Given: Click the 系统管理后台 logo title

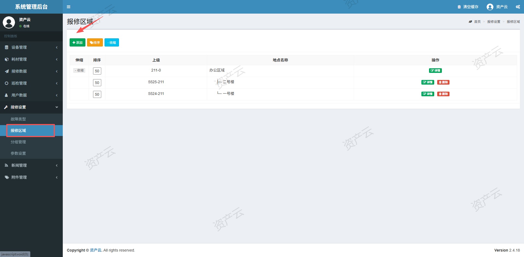Looking at the screenshot, I should [31, 7].
